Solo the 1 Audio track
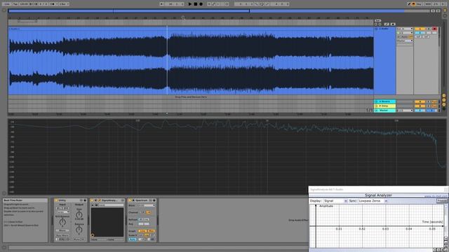Screen dimensions: 449x252 [429, 29]
